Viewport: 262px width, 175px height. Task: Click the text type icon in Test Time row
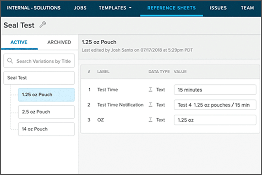tap(150, 90)
